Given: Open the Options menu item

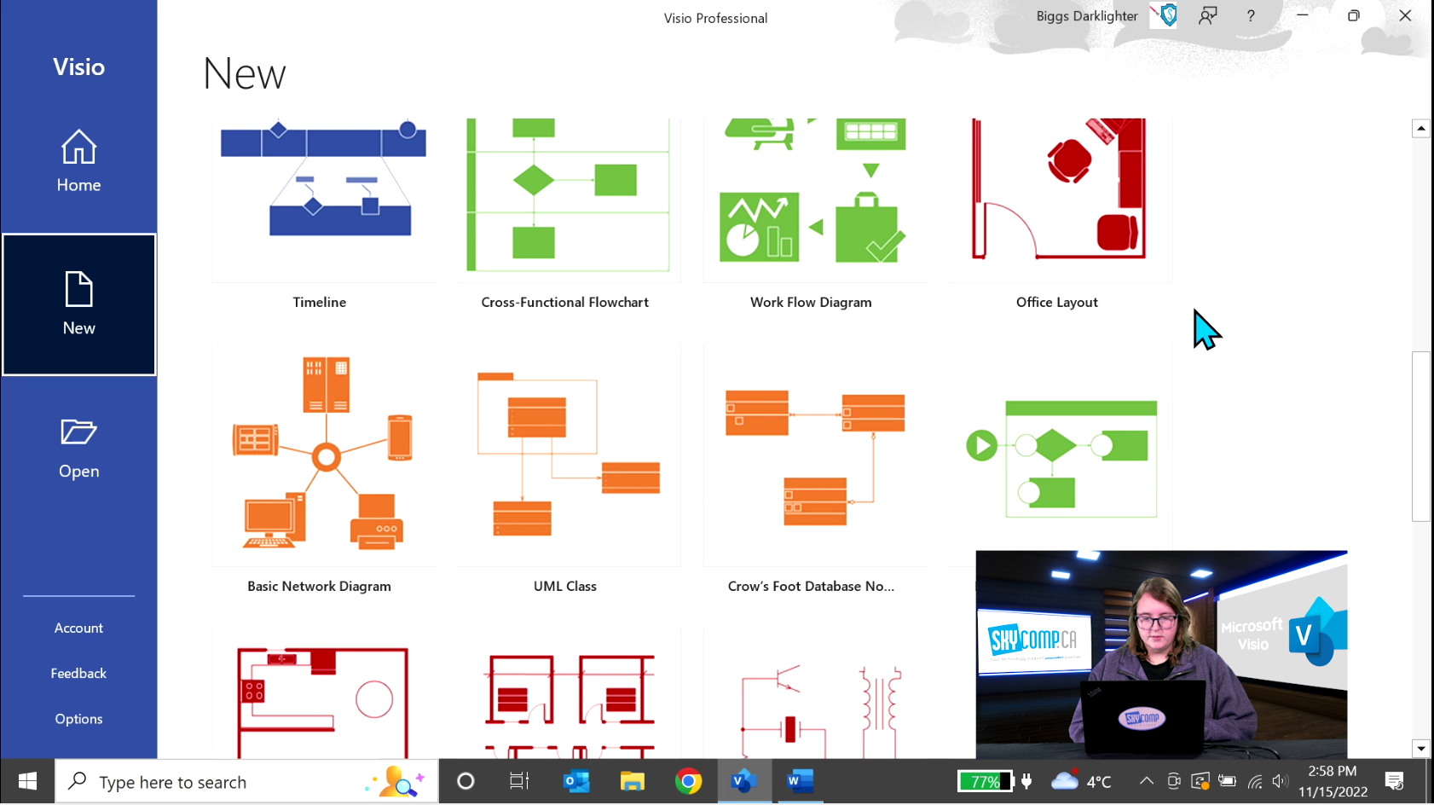Looking at the screenshot, I should point(78,718).
